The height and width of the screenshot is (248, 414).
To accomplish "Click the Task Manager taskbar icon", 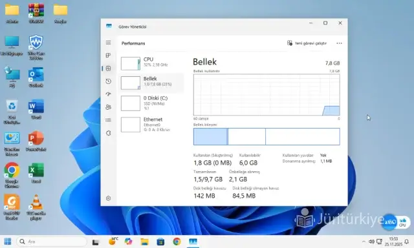I will pyautogui.click(x=193, y=242).
